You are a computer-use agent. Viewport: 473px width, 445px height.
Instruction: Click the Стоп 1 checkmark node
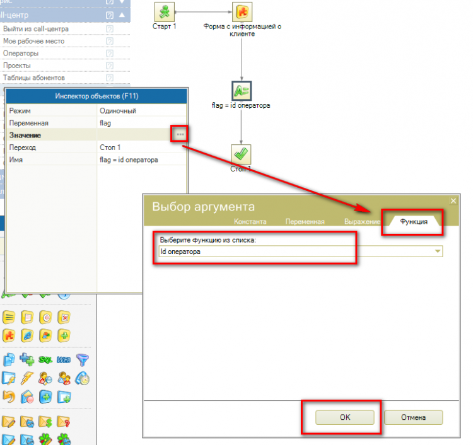tap(241, 154)
